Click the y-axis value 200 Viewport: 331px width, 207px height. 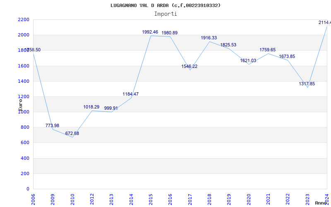[x=25, y=173]
